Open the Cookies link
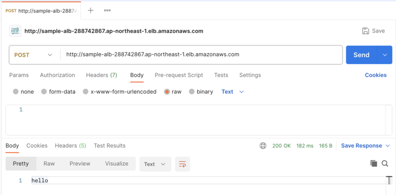Image resolution: width=396 pixels, height=195 pixels. pos(376,75)
